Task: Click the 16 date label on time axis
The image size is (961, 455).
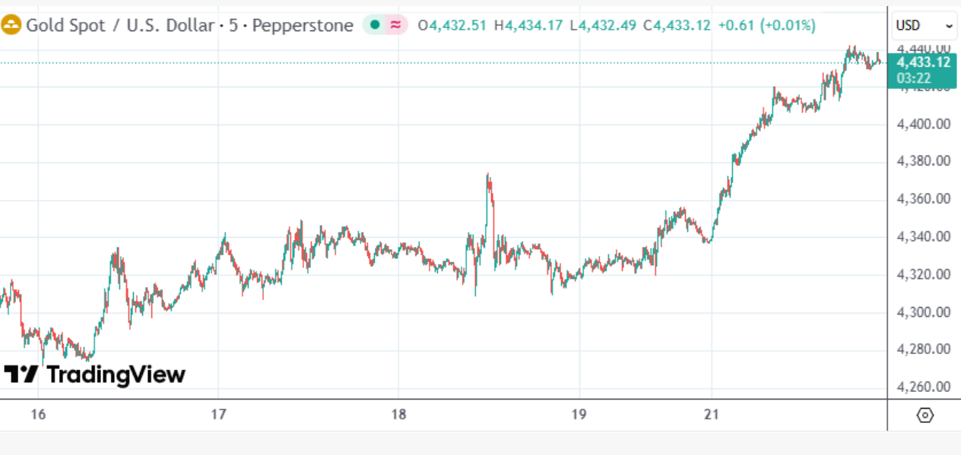Action: tap(38, 415)
